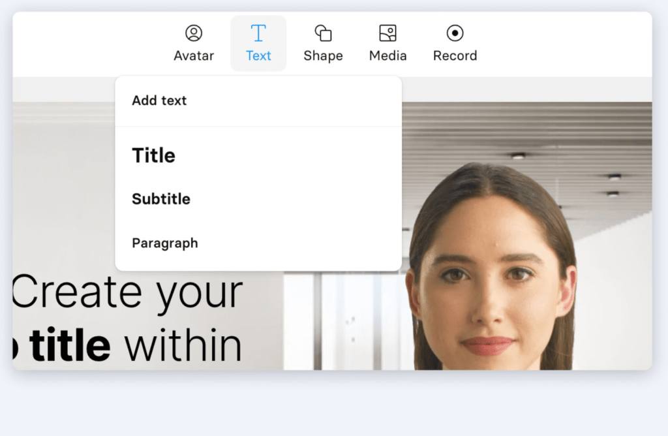Click the bold 'title' word on canvas
The image size is (668, 436).
tap(69, 346)
